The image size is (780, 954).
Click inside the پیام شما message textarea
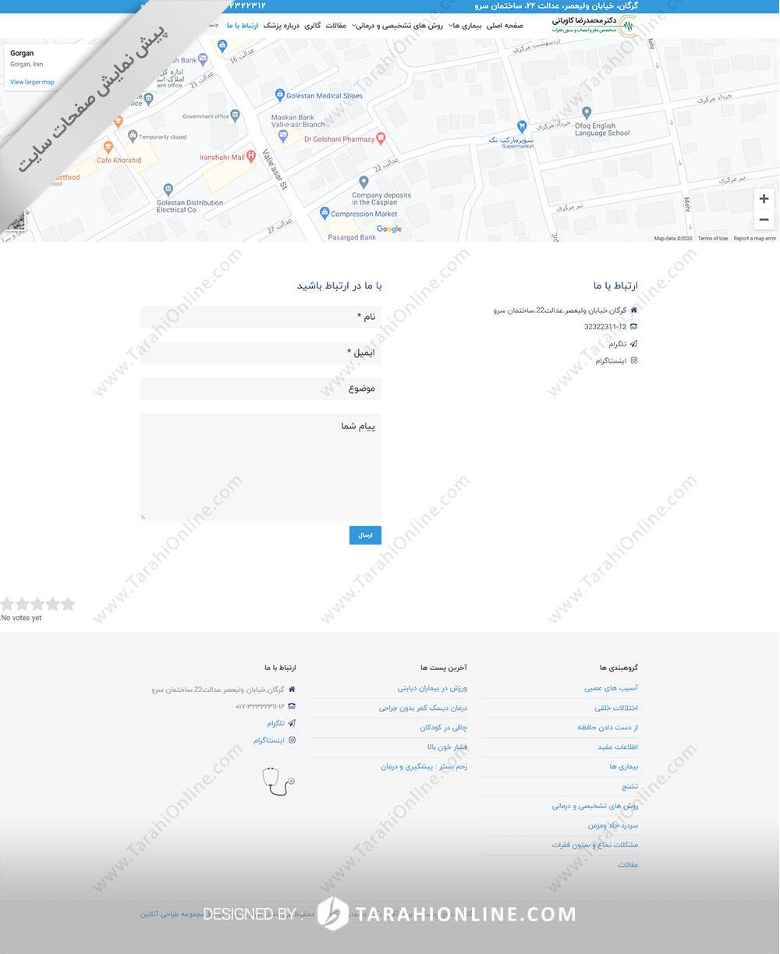261,466
